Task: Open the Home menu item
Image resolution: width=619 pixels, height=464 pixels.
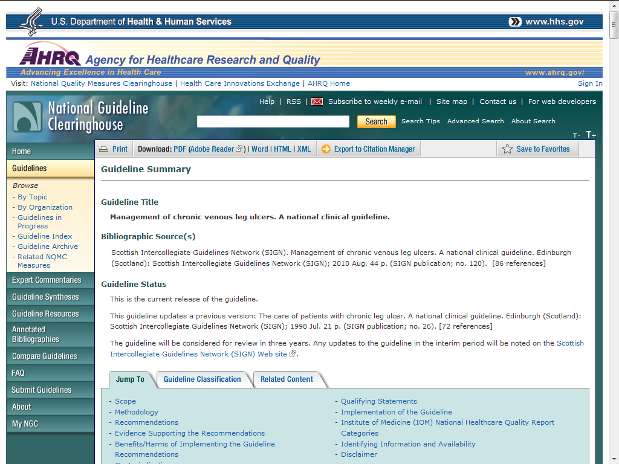Action: click(x=51, y=151)
